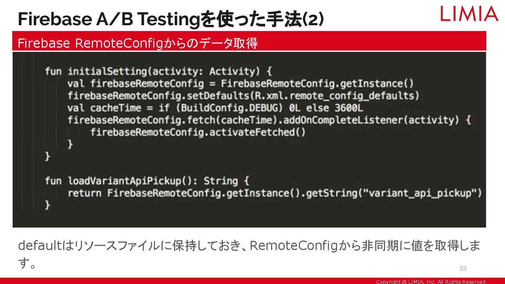Click FirebaseRemoteConfig.getInstance() on the val line

[x=317, y=84]
